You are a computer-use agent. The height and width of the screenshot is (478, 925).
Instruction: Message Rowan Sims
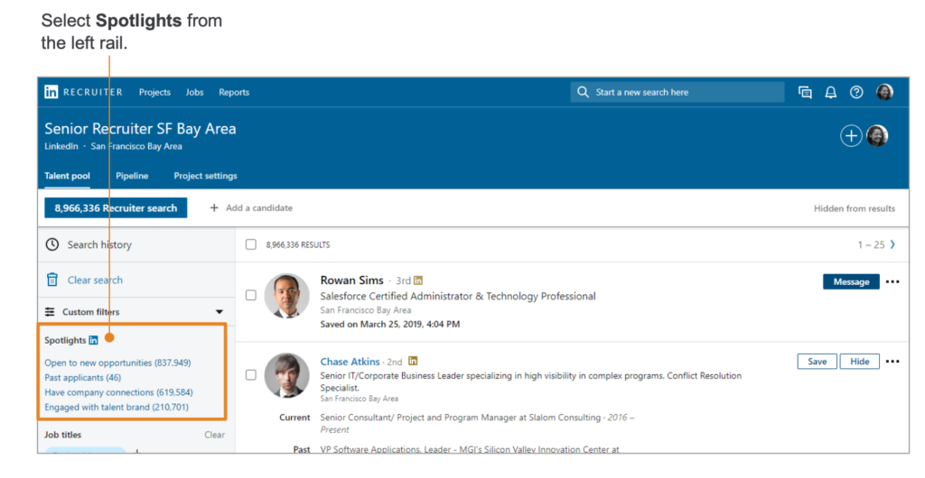point(851,282)
